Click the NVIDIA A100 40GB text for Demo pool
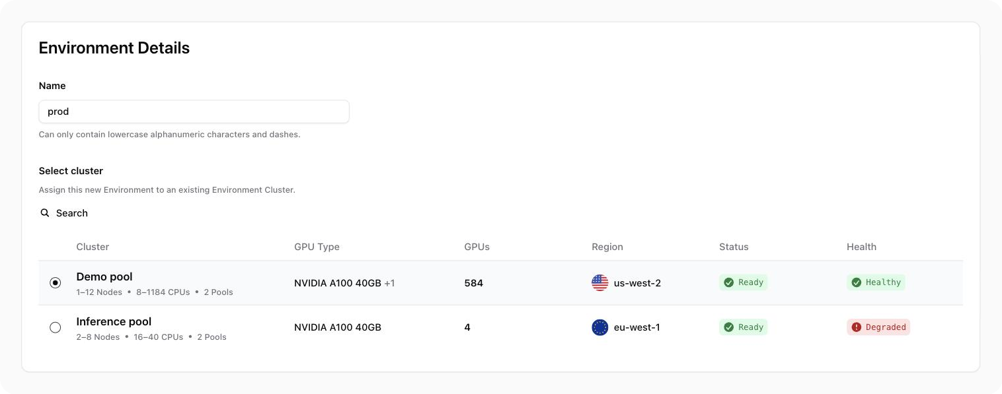 point(338,283)
